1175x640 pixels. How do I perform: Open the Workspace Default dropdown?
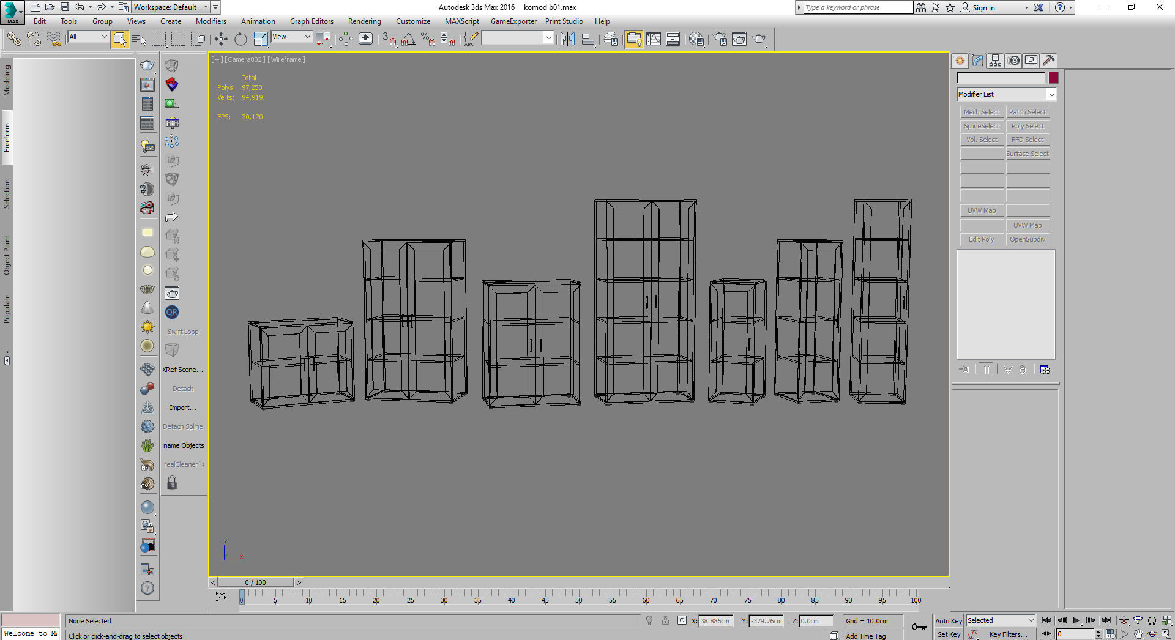click(x=171, y=7)
